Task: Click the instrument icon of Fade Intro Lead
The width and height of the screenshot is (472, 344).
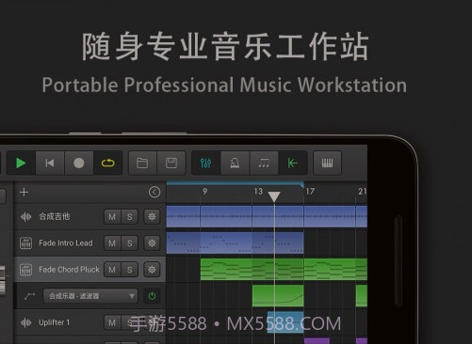Action: point(25,243)
